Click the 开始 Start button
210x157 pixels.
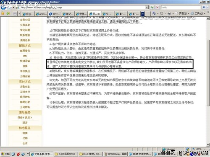click(5, 154)
